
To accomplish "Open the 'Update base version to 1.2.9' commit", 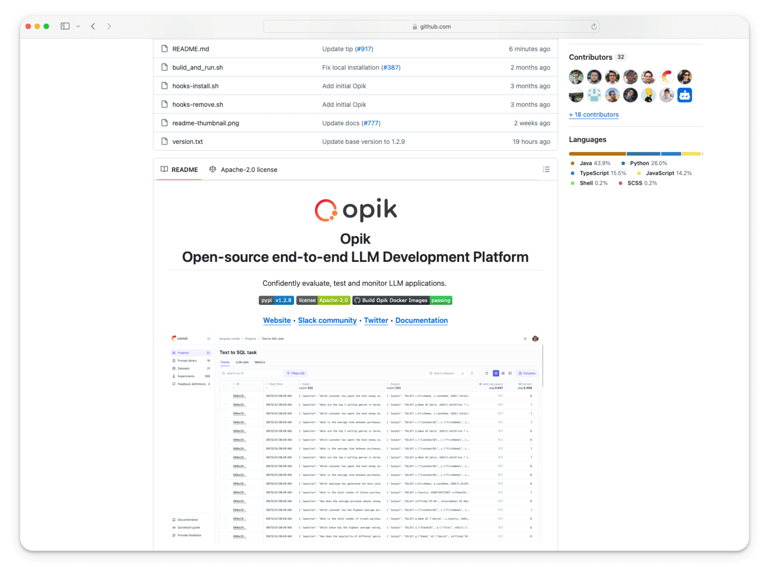I will click(x=363, y=141).
